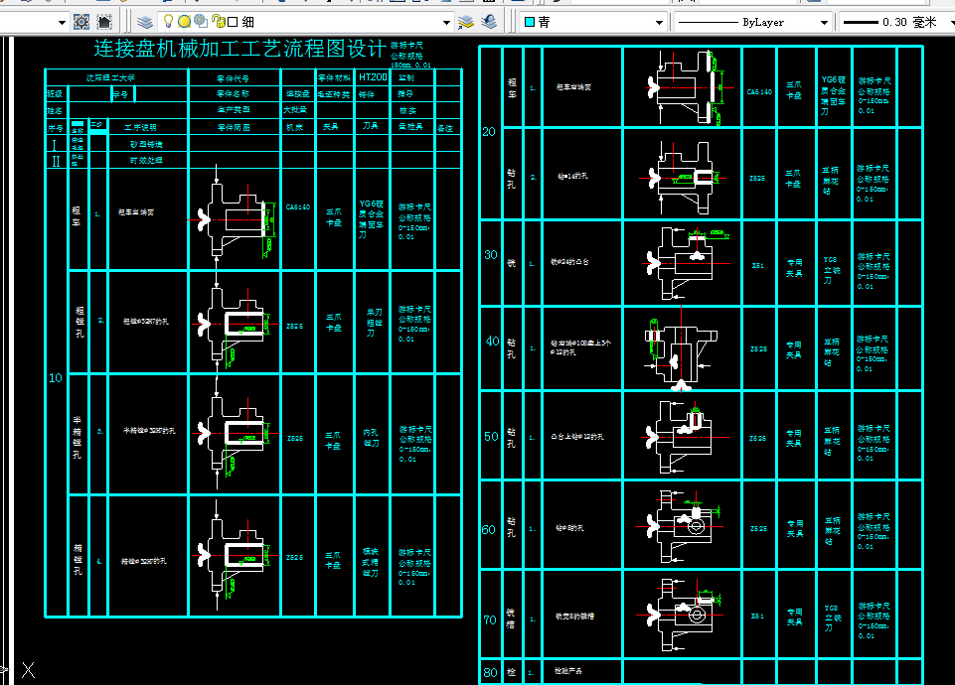Select the HT200 material text
This screenshot has width=955, height=685.
point(373,77)
